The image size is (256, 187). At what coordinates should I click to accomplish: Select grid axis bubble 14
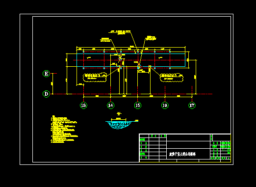pyautogui.click(x=111, y=105)
